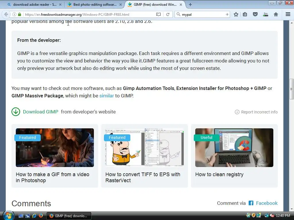Close the download adobe reader tab
Screen dimensions: 294x220
60,5
